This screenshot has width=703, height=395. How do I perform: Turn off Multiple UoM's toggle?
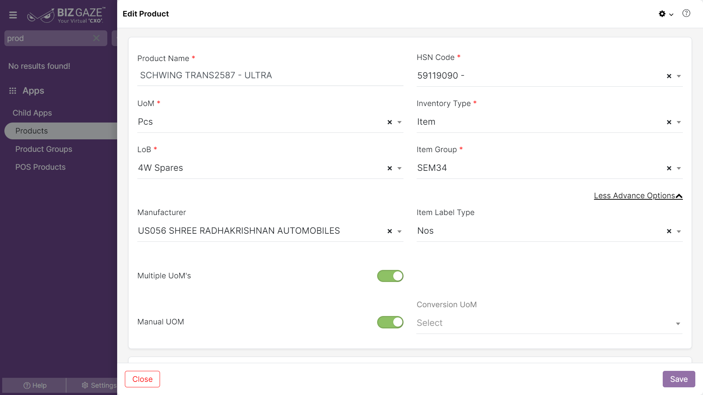click(390, 276)
